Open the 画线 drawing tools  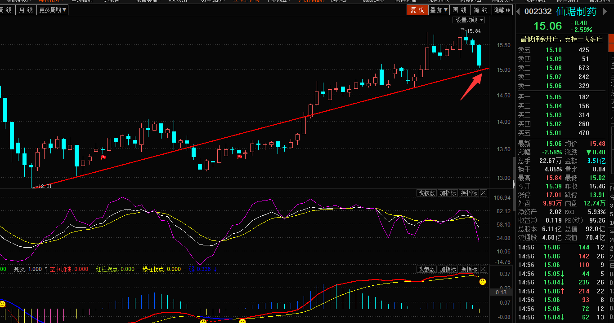(x=460, y=10)
